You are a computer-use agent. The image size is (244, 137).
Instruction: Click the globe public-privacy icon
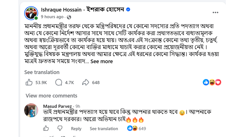pyautogui.click(x=69, y=17)
